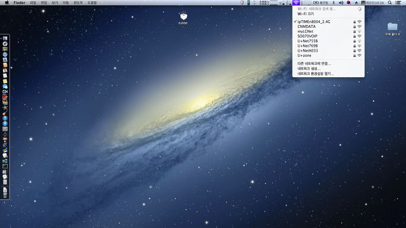Select the 무제 폴더 4 desktop folder
406x228 pixels.
coord(392,29)
